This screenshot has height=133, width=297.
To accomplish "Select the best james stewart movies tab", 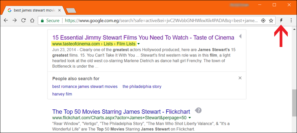I will 34,11.
